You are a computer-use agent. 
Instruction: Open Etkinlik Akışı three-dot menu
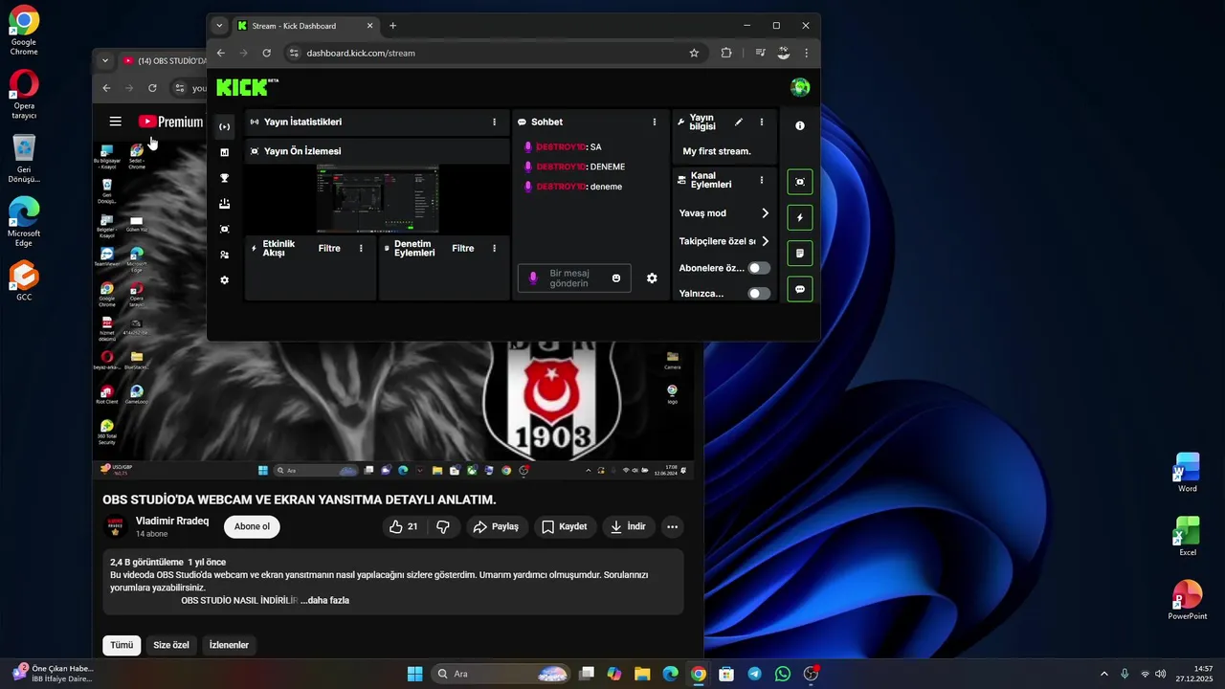(361, 248)
